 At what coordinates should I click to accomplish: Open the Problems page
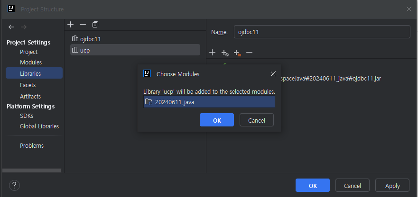click(32, 146)
